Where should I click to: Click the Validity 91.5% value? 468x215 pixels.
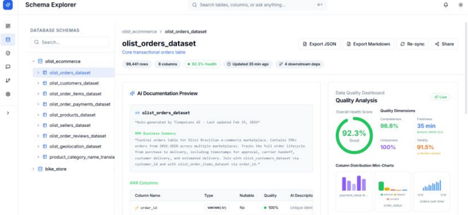(426, 147)
